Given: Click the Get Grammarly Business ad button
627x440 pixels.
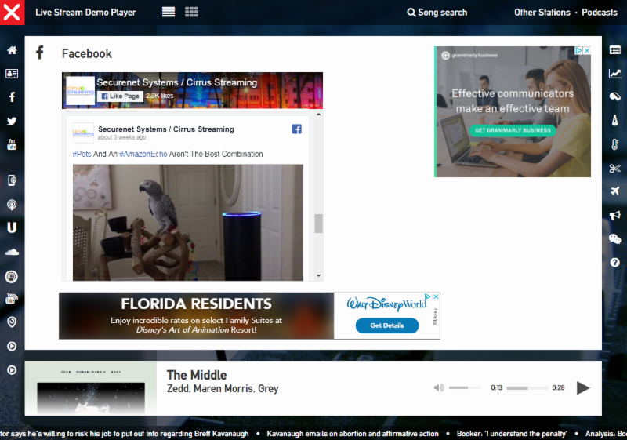Looking at the screenshot, I should tap(513, 130).
